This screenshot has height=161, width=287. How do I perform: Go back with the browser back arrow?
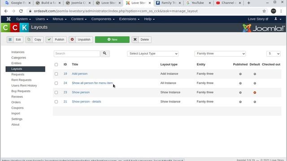click(6, 11)
